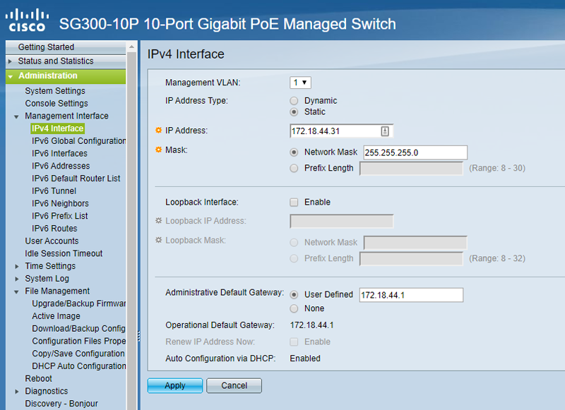The height and width of the screenshot is (410, 565).
Task: Click the Cisco logo
Action: tap(26, 21)
